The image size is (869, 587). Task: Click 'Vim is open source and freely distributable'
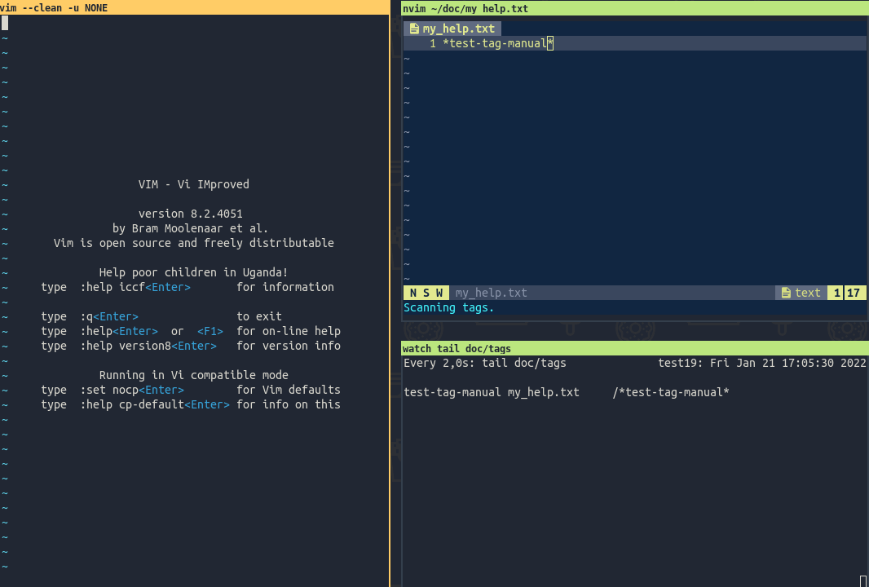tap(194, 243)
